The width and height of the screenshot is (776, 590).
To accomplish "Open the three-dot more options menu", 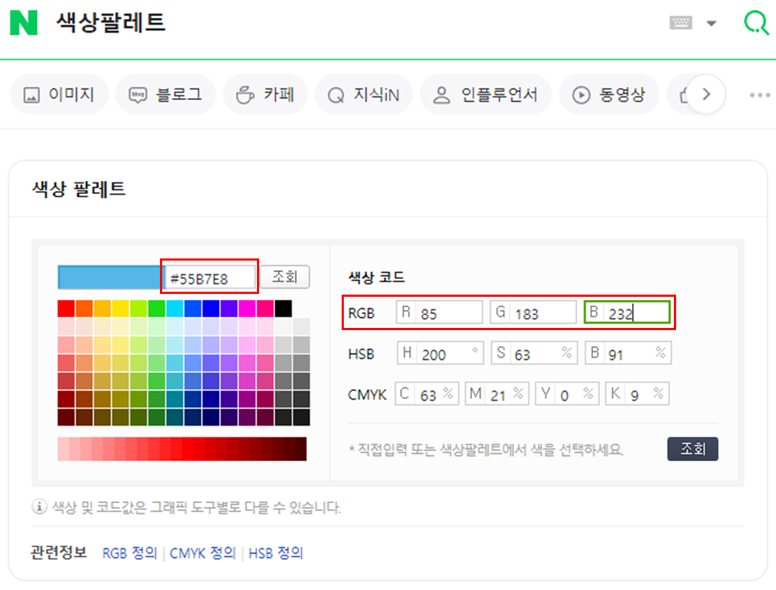I will pyautogui.click(x=759, y=95).
